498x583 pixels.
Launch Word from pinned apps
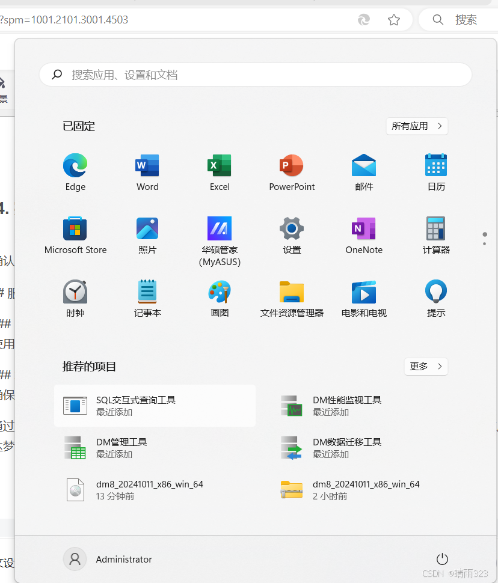point(147,172)
